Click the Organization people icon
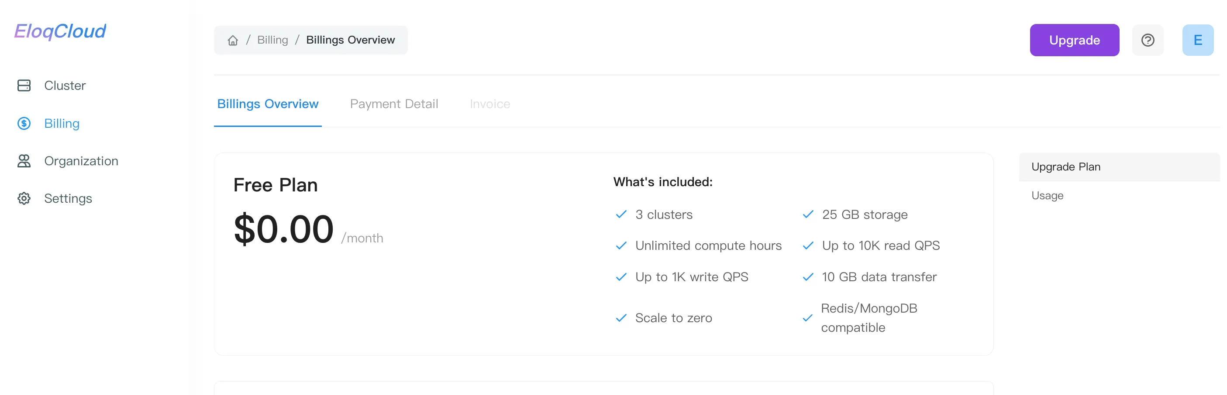Image resolution: width=1227 pixels, height=395 pixels. coord(24,161)
